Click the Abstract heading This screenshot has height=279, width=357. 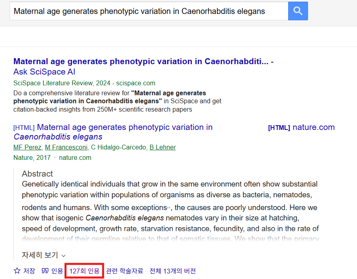click(x=37, y=174)
